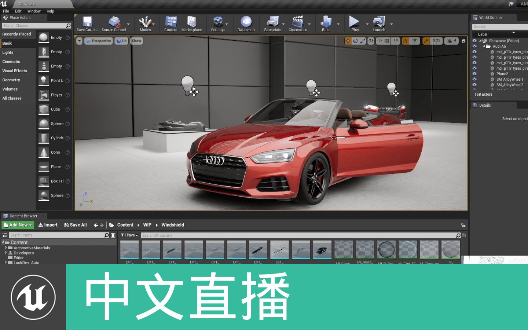Toggle visibility of Audi A5 folder
Image resolution: width=528 pixels, height=330 pixels.
point(474,46)
